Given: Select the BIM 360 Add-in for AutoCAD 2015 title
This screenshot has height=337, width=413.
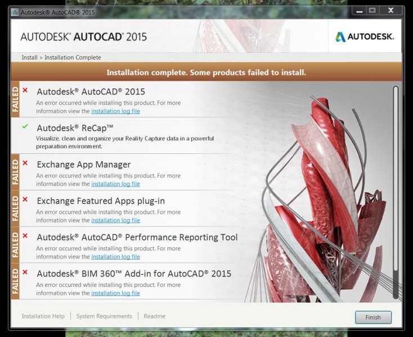Looking at the screenshot, I should (x=134, y=274).
